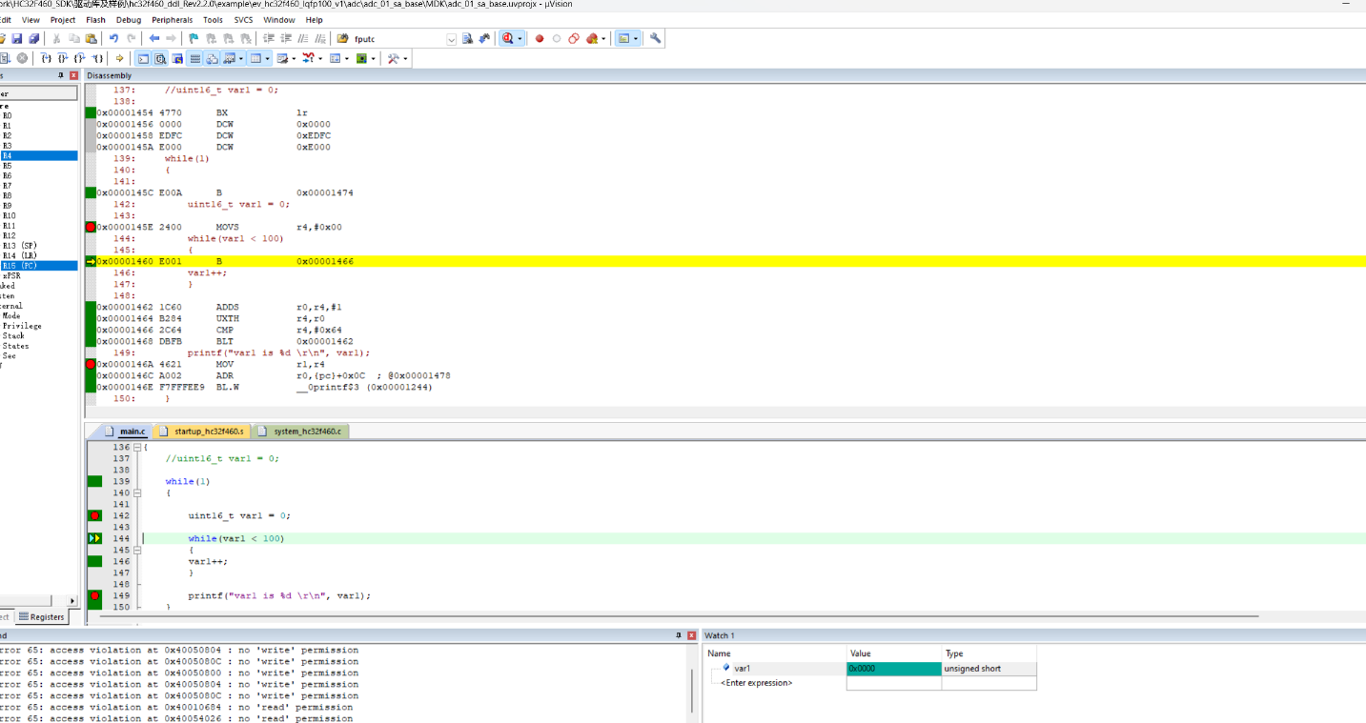This screenshot has width=1366, height=723.
Task: Open window layout dropdown arrow
Action: (637, 39)
